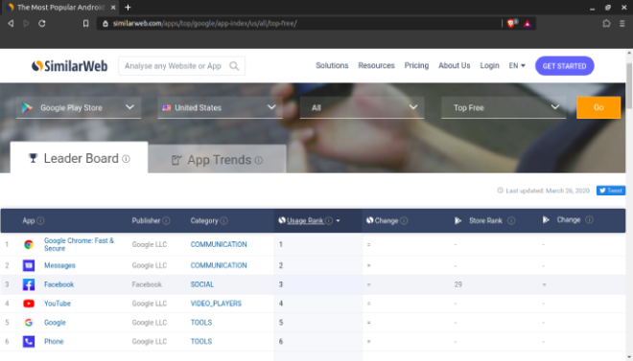Screen dimensions: 633x361
Task: Click the browser forward arrow
Action: (26, 23)
